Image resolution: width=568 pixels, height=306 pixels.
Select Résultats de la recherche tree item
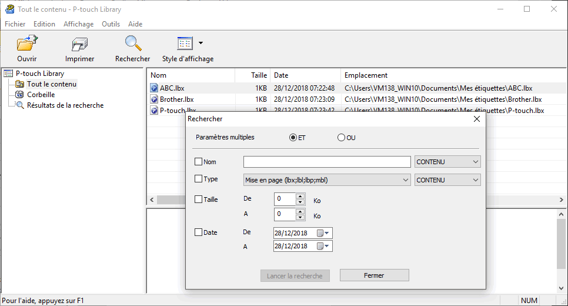[65, 105]
